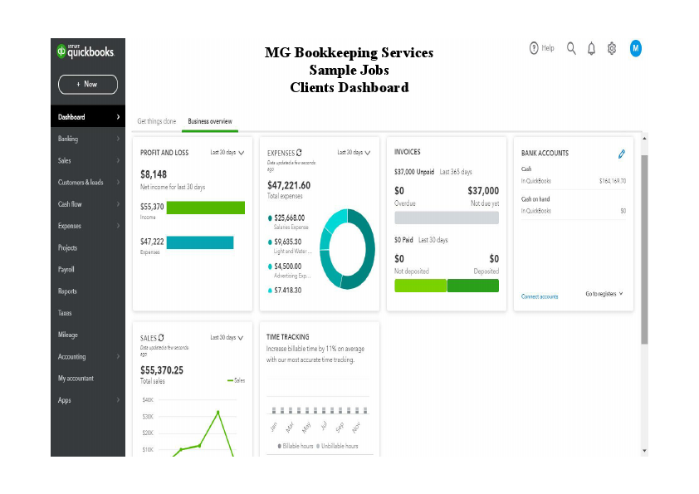Open Cash flow in the sidebar
The height and width of the screenshot is (494, 699).
tap(88, 204)
